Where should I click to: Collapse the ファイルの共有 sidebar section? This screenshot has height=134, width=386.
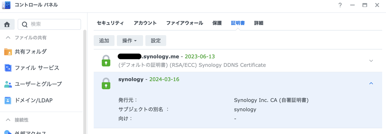[8, 37]
